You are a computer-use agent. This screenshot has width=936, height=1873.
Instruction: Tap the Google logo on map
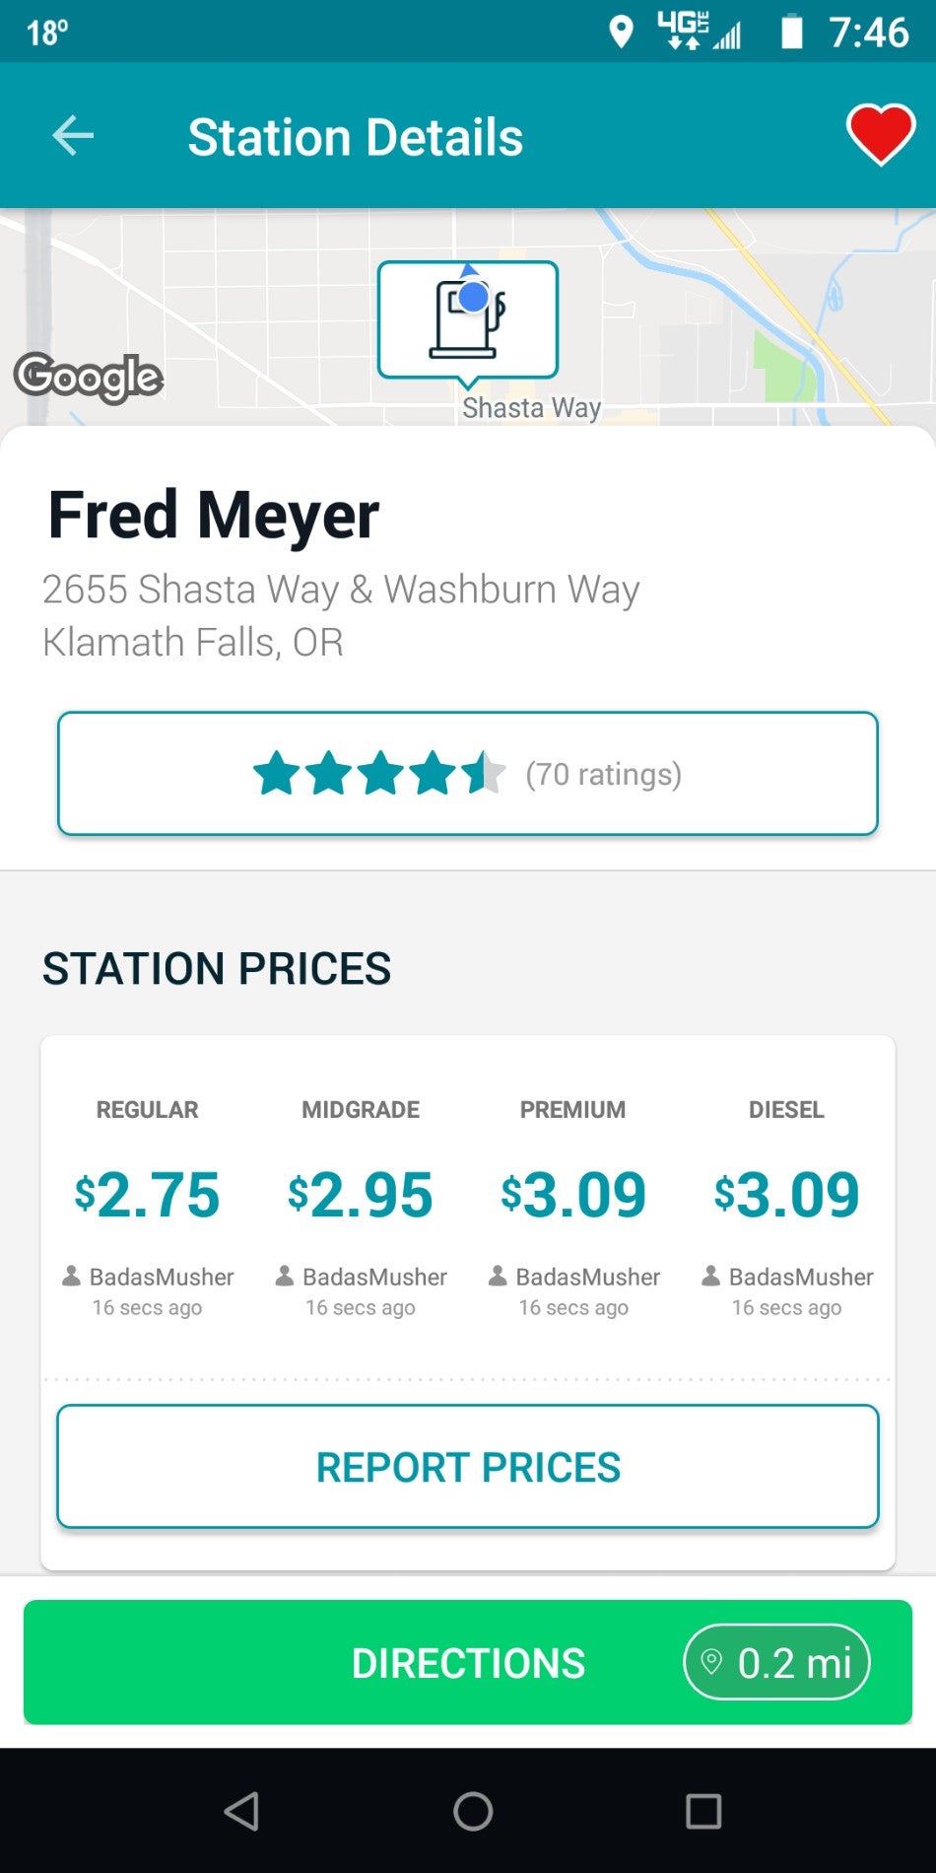click(89, 377)
